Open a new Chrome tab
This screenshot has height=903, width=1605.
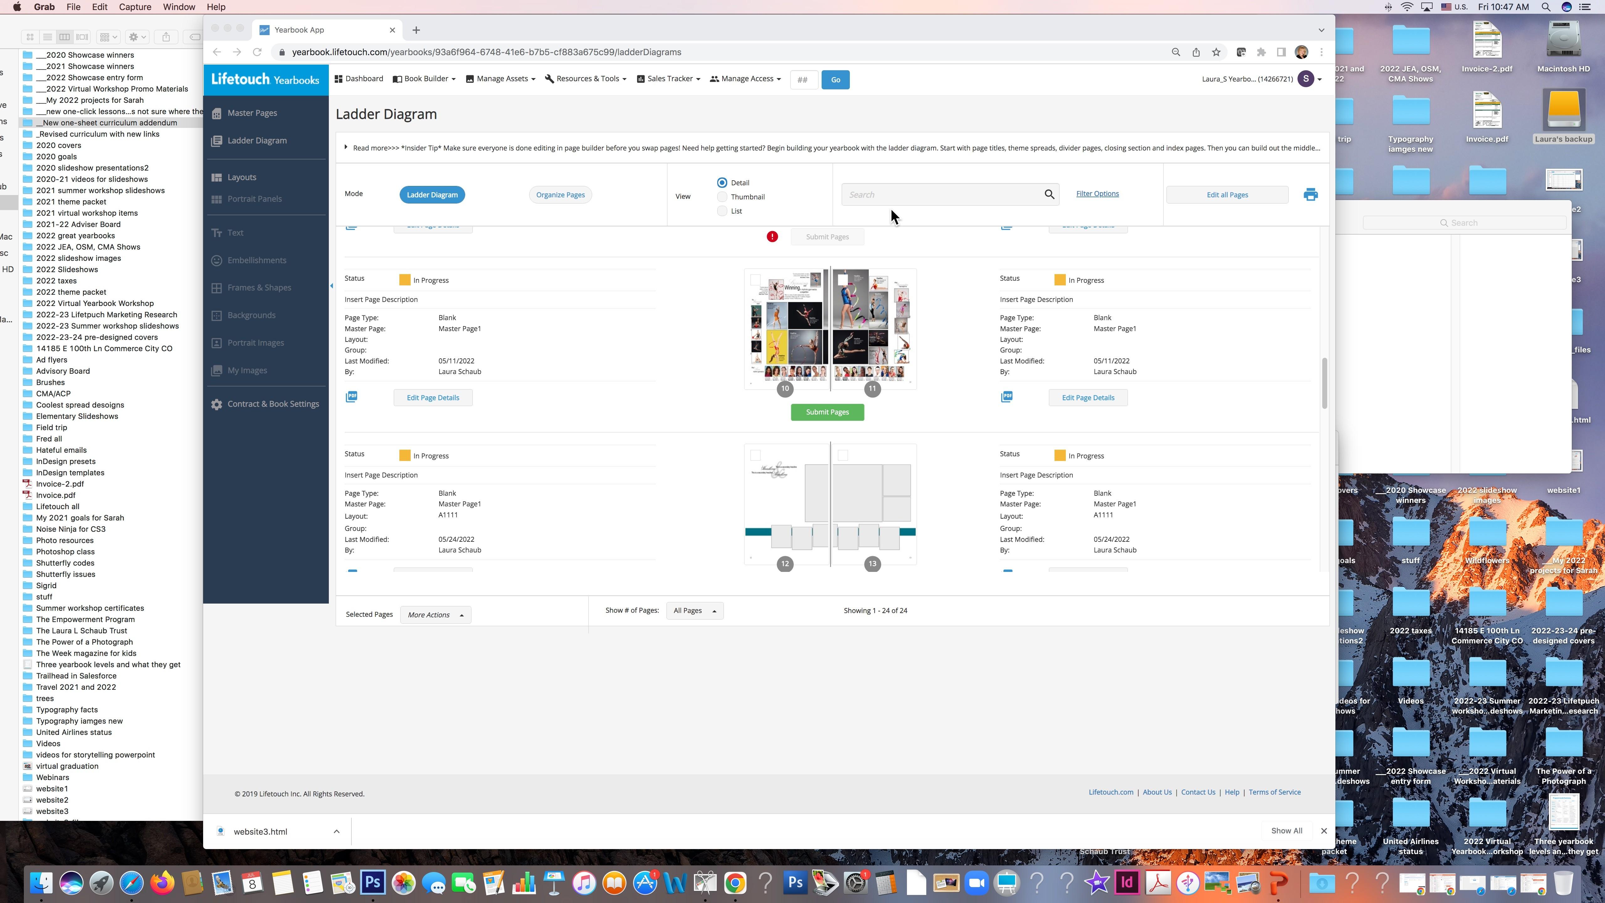pyautogui.click(x=416, y=30)
